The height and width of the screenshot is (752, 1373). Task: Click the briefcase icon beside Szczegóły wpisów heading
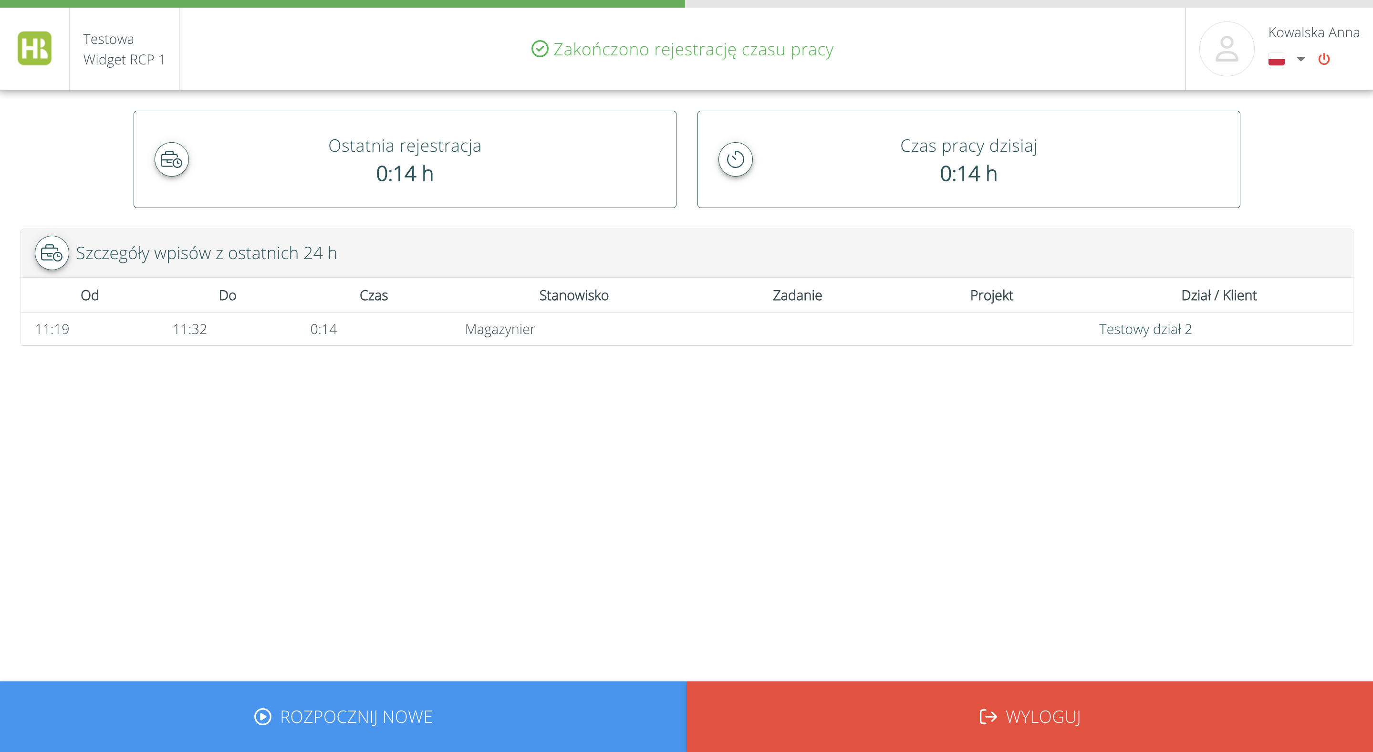click(x=52, y=253)
